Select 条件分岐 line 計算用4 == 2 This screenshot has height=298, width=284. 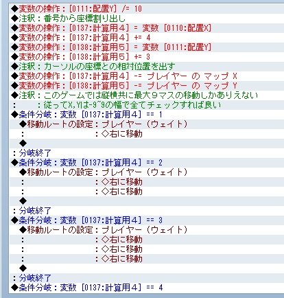coord(147,163)
